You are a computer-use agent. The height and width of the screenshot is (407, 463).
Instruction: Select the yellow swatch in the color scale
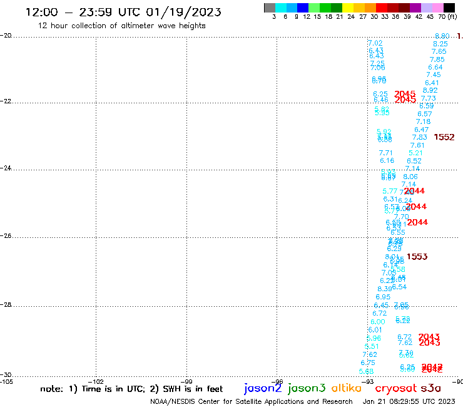[x=348, y=8]
